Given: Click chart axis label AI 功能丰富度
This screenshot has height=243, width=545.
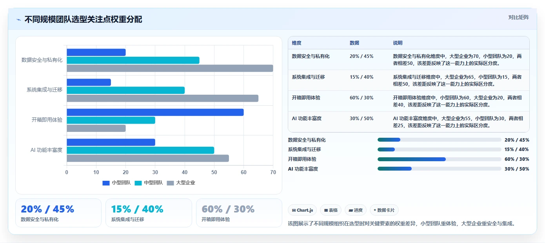Looking at the screenshot, I should tap(47, 150).
